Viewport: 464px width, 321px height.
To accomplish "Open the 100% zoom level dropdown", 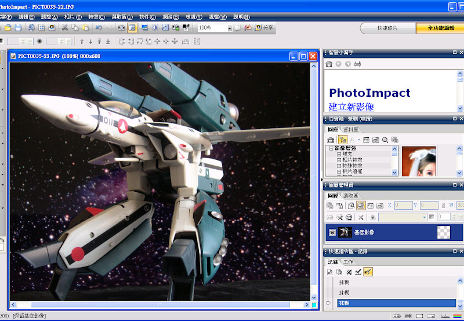I will point(230,28).
